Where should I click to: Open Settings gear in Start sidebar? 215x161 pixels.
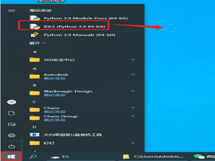(x=12, y=135)
